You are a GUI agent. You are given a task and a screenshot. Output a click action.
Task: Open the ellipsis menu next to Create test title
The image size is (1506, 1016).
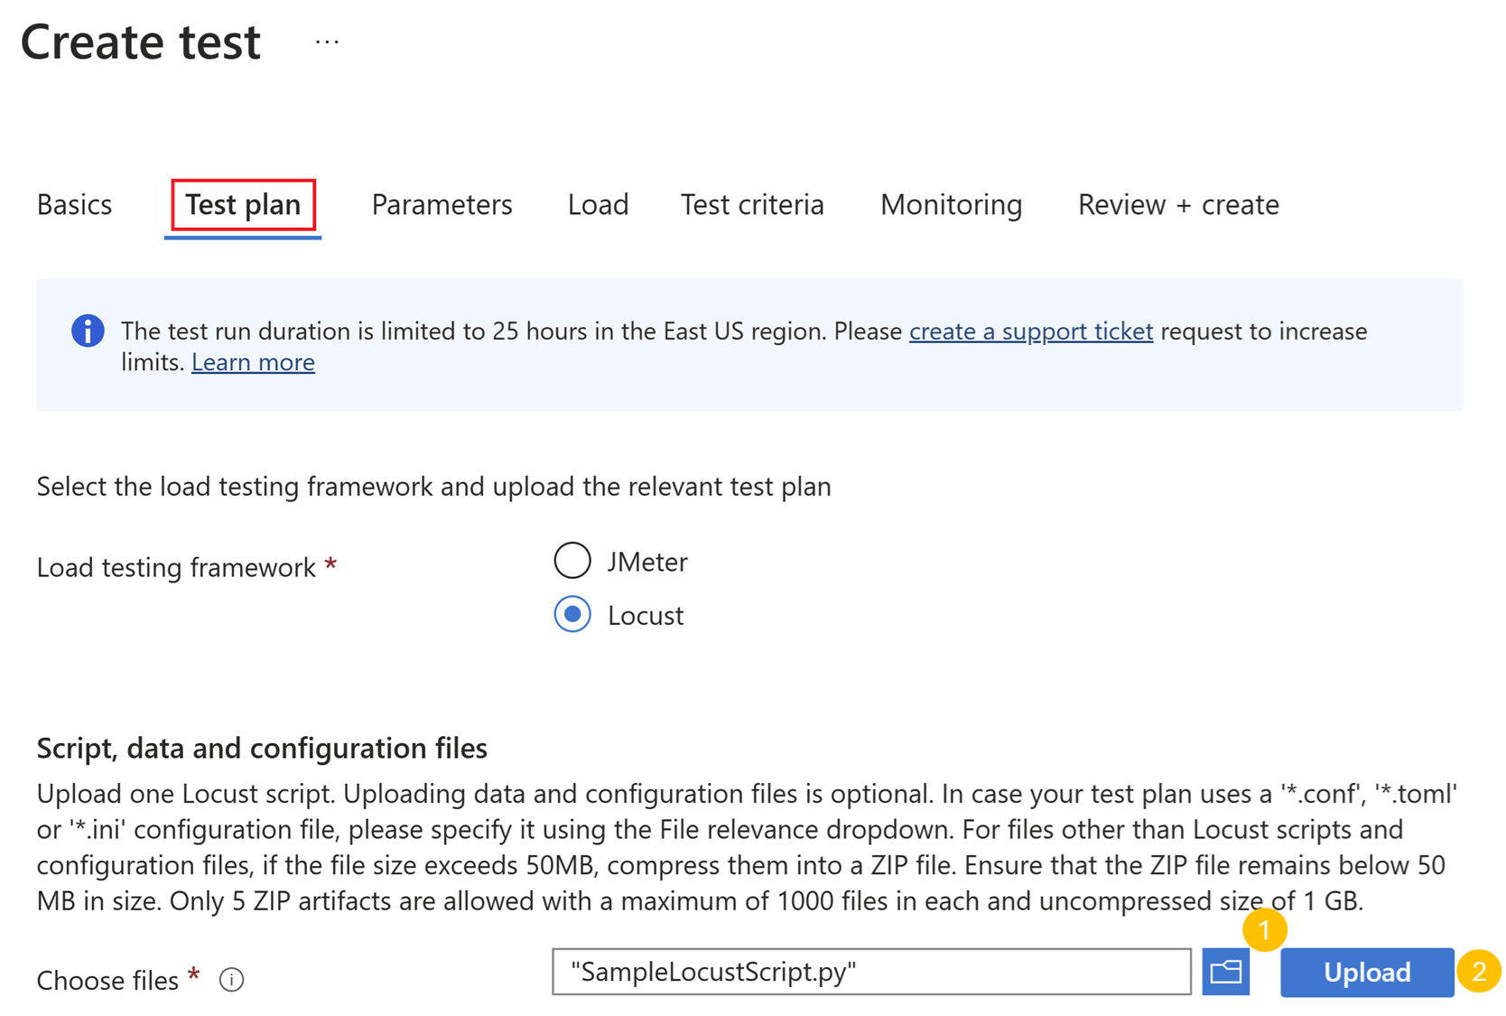point(326,40)
